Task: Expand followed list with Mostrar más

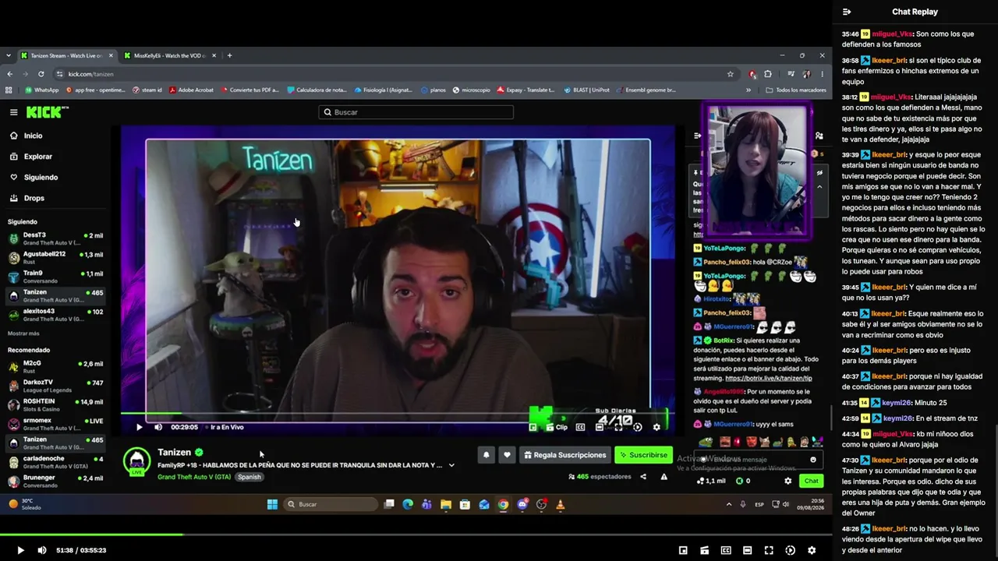Action: [x=23, y=333]
